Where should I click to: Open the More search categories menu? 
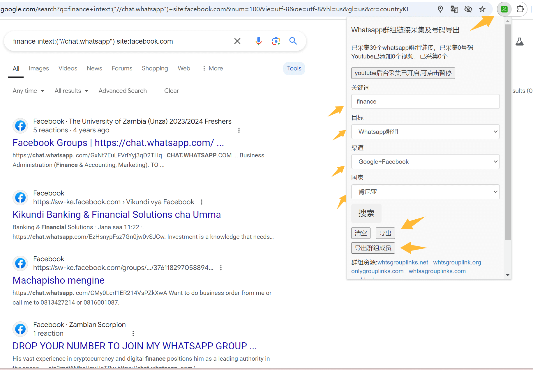pyautogui.click(x=213, y=68)
